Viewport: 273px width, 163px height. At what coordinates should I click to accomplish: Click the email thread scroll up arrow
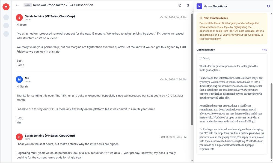tap(192, 12)
